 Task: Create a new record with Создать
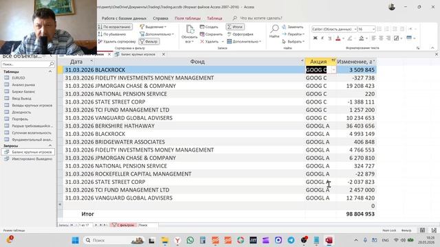pos(209,27)
